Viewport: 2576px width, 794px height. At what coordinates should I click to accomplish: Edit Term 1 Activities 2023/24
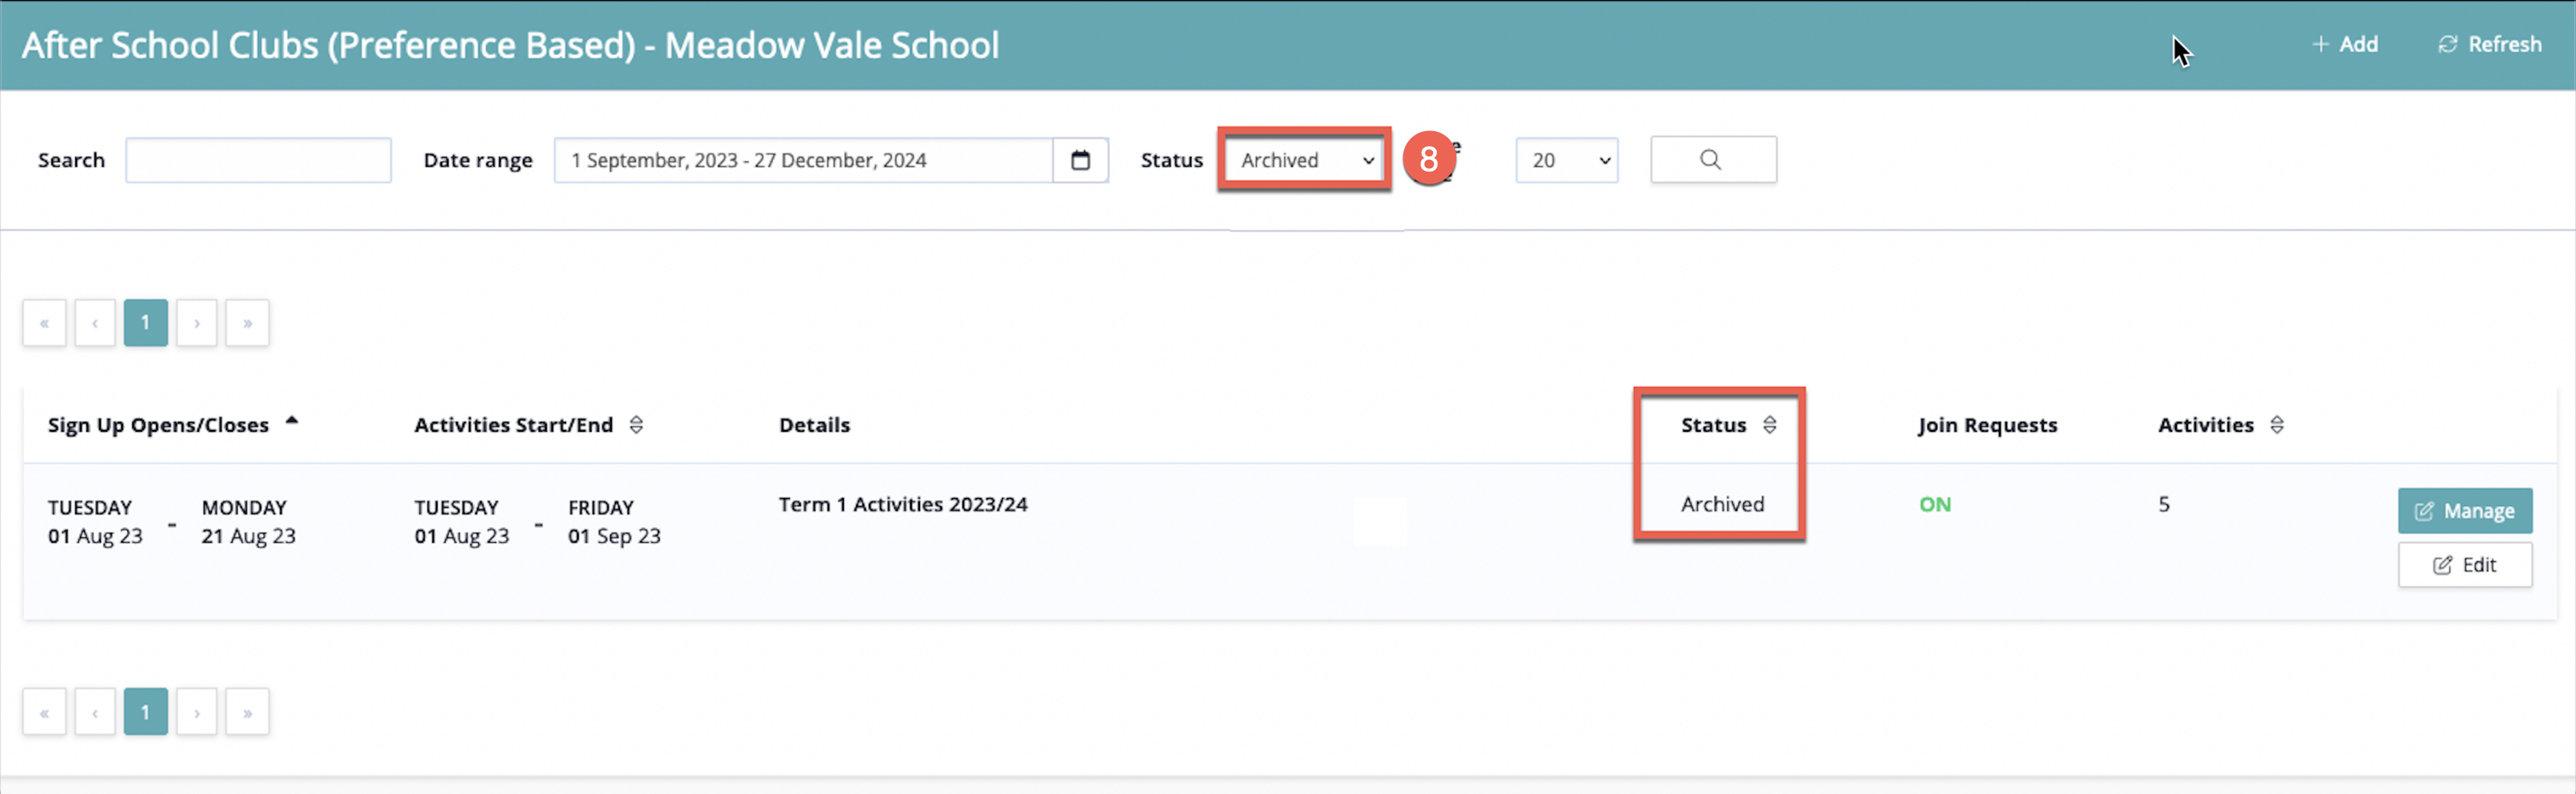[2464, 565]
